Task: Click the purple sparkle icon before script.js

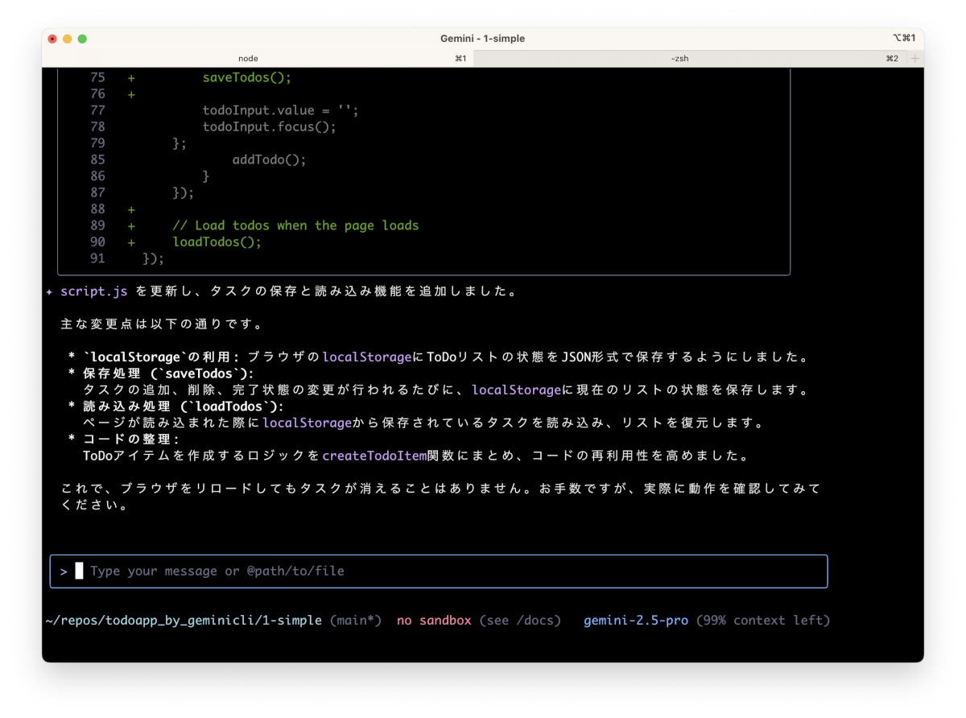Action: pos(50,291)
